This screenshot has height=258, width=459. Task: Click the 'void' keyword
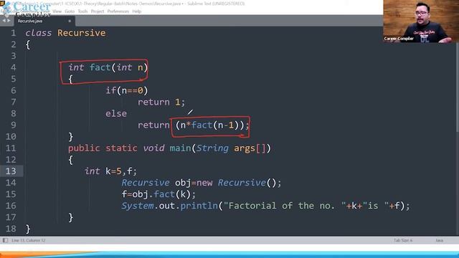point(153,148)
